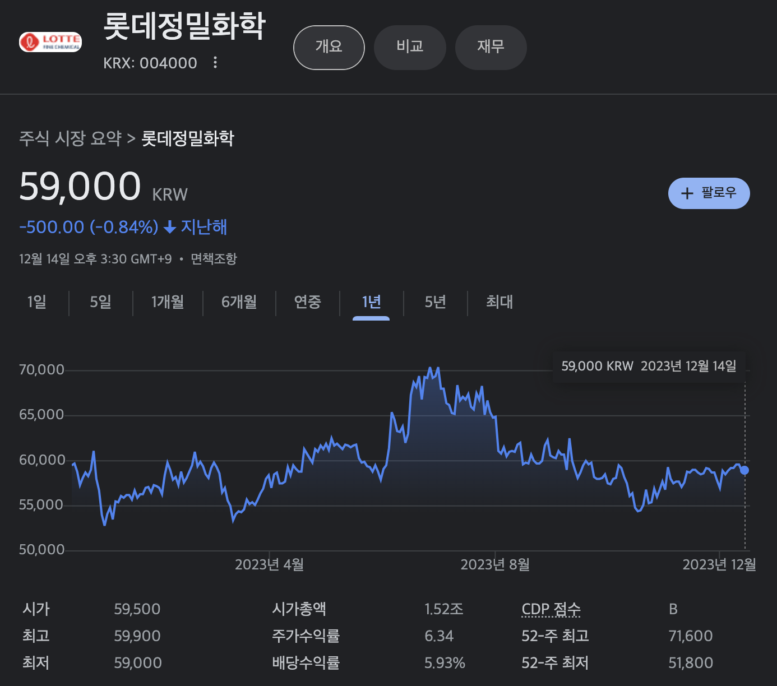Click the 52-주 최저 label
777x686 pixels.
(555, 663)
